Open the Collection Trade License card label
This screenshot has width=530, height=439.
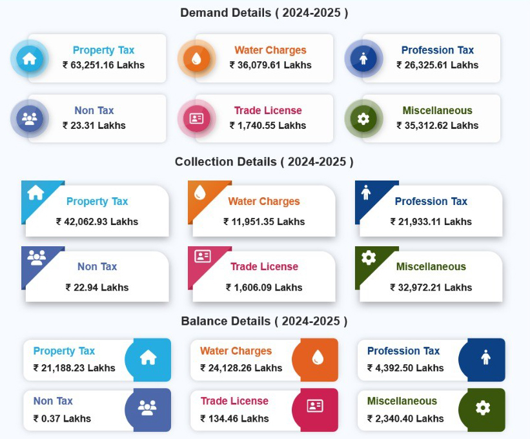pos(264,266)
